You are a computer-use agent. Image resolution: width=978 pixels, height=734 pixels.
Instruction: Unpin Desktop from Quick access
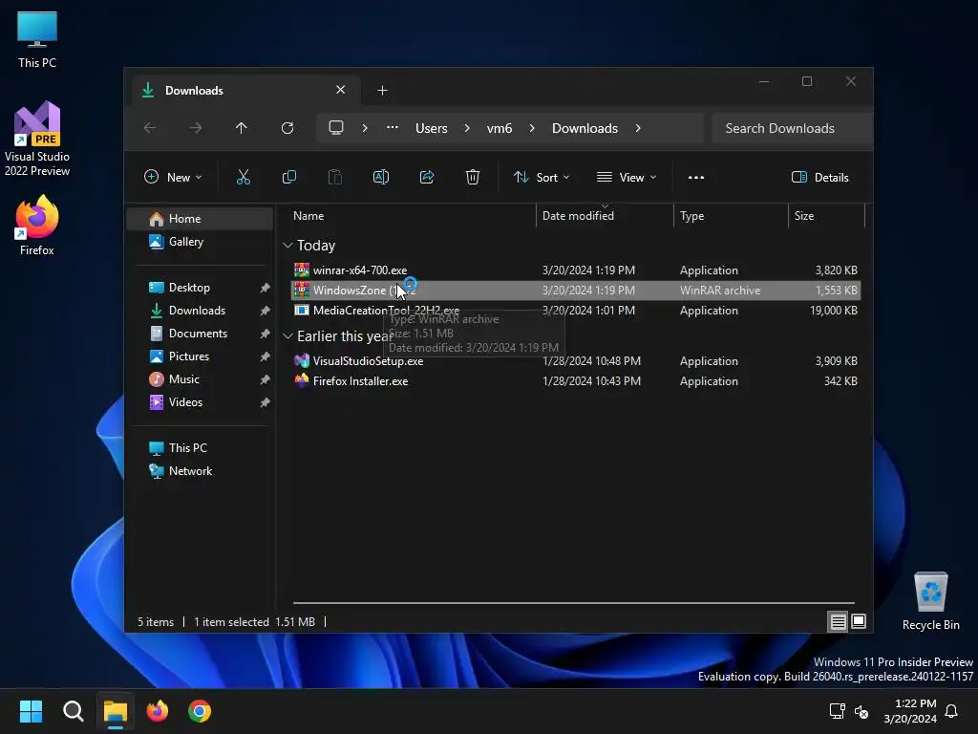pyautogui.click(x=266, y=288)
